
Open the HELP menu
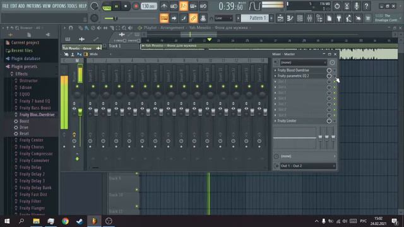[x=83, y=6]
